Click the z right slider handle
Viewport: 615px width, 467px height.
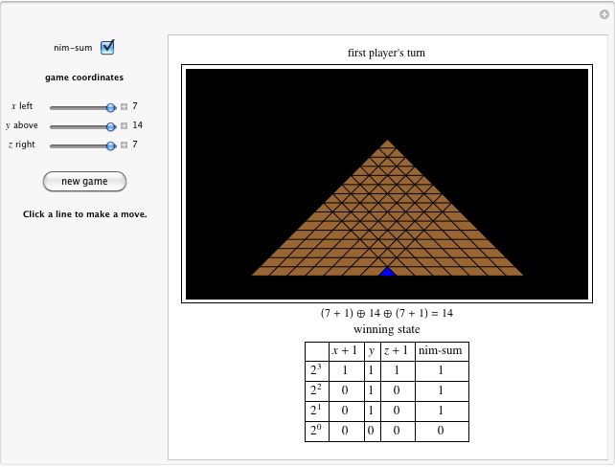tap(111, 145)
